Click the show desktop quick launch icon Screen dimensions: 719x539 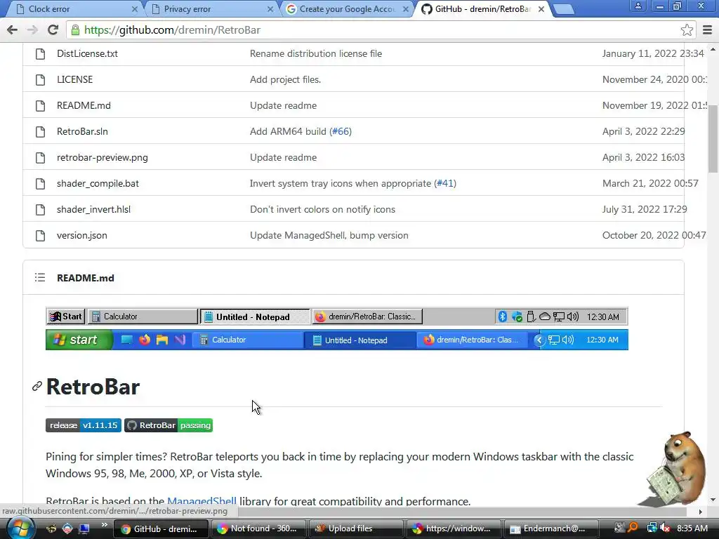pyautogui.click(x=84, y=528)
